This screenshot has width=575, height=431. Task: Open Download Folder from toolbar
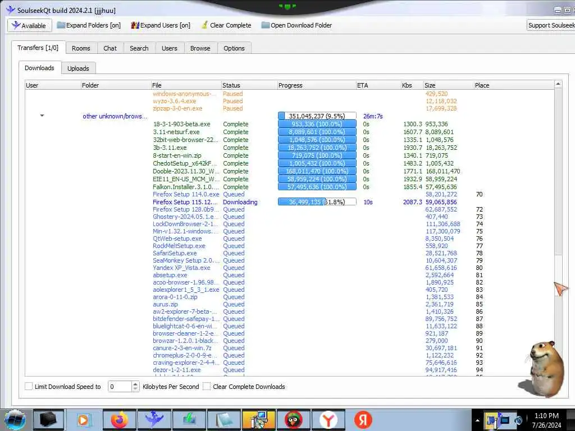tap(296, 25)
